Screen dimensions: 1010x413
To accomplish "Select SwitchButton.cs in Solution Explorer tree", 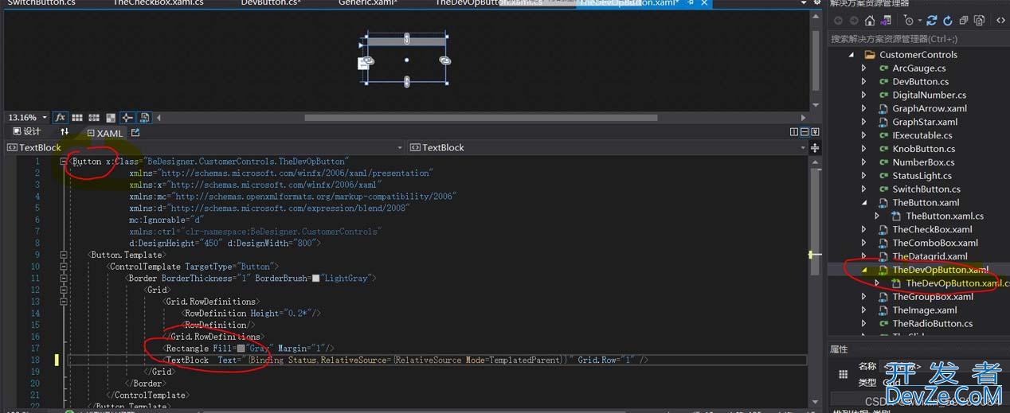I will (926, 189).
